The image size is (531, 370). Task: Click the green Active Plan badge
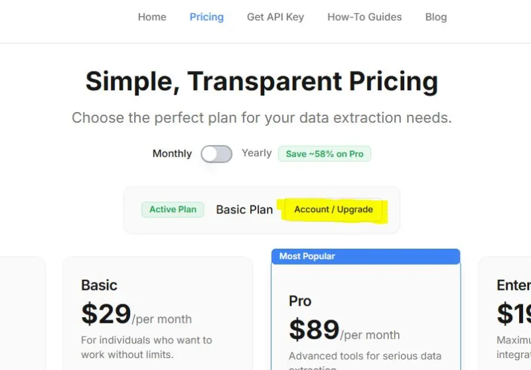(173, 210)
